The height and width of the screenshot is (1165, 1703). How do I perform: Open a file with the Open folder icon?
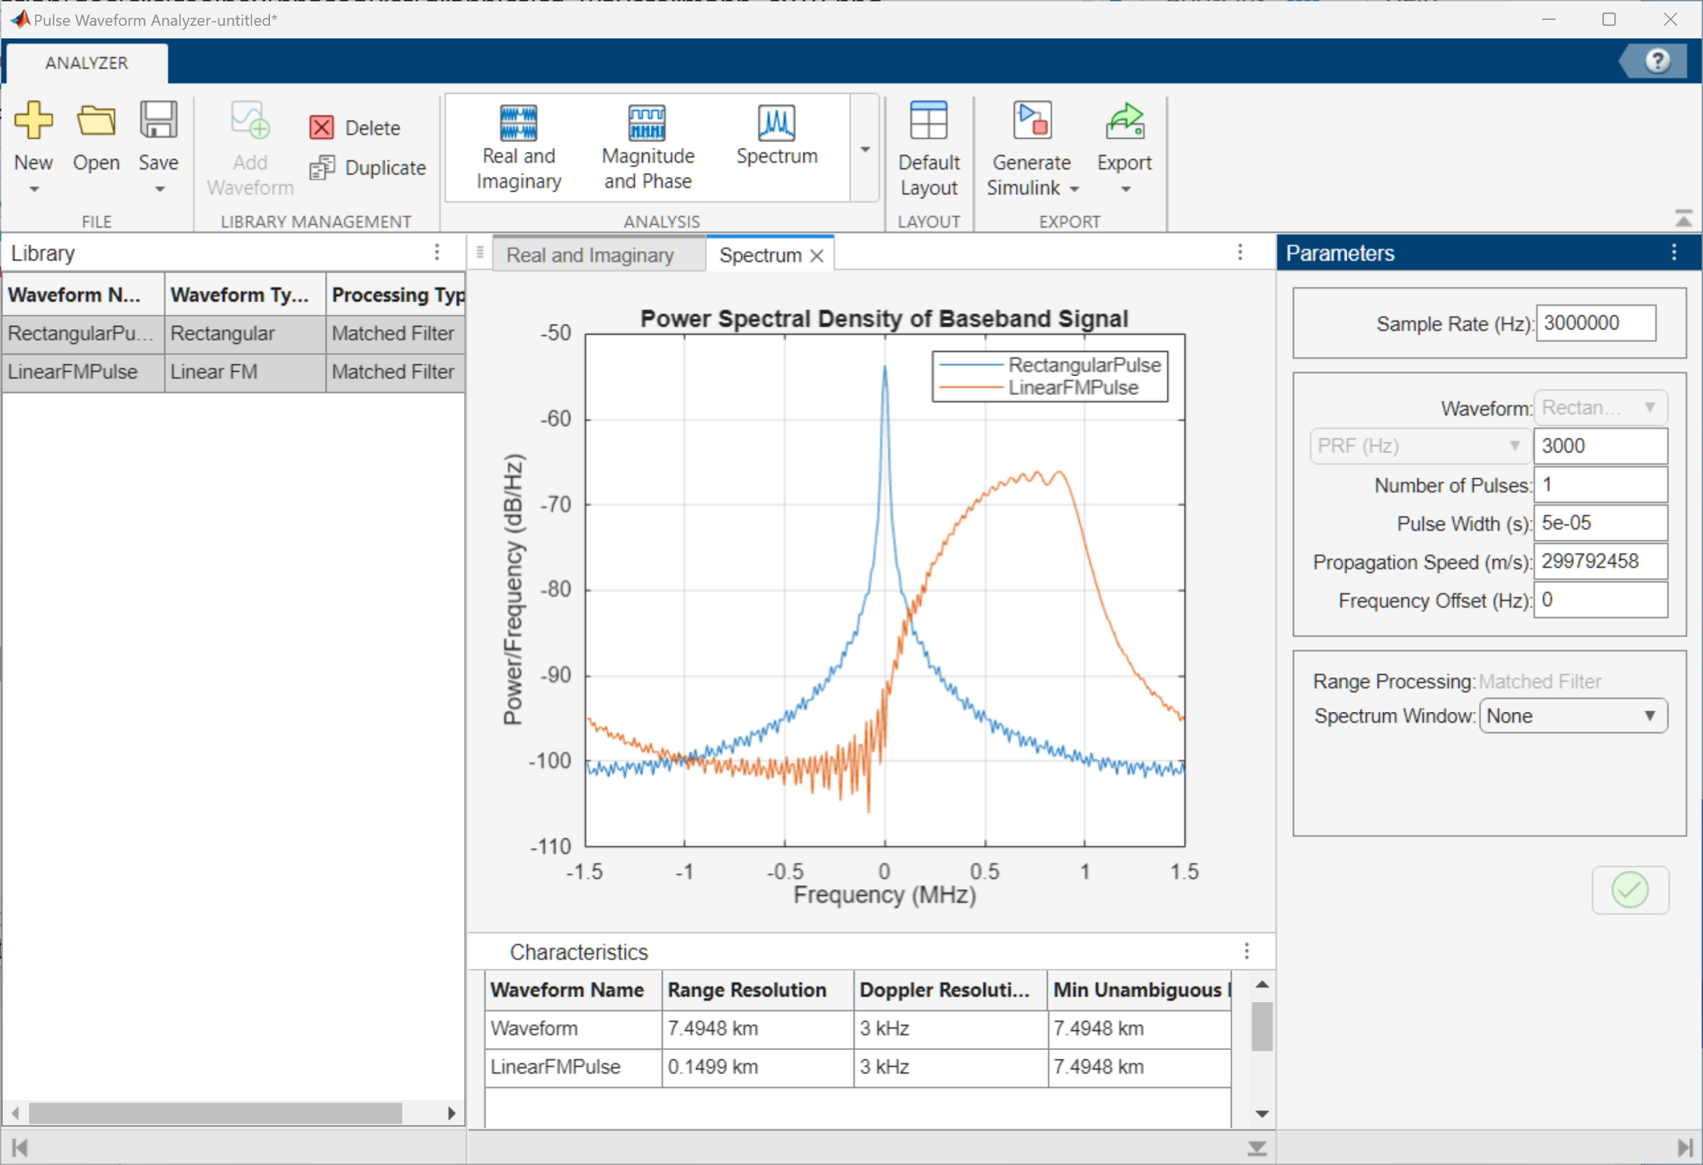tap(96, 122)
